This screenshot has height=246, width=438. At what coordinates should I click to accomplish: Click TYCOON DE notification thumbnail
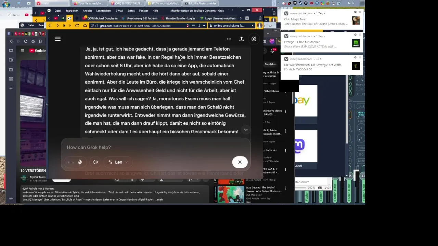[356, 66]
